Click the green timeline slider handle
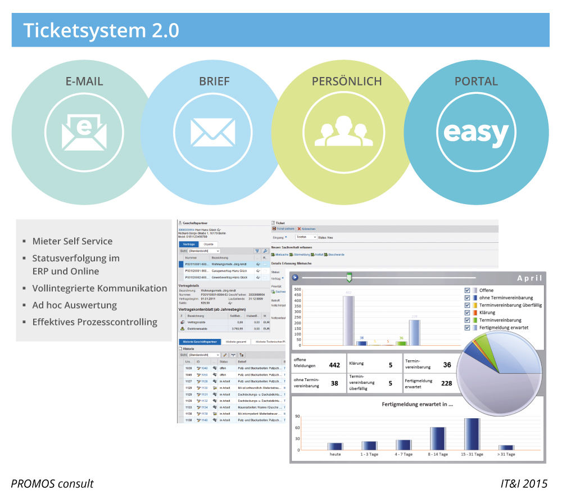Screen dimensions: 562x498 349,277
